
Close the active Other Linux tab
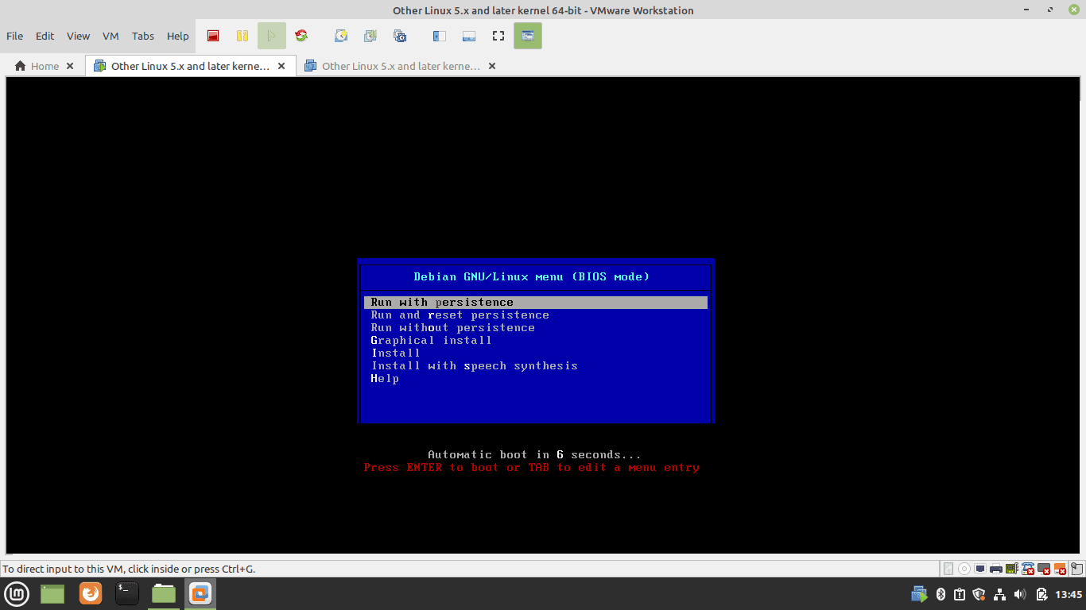(x=281, y=66)
